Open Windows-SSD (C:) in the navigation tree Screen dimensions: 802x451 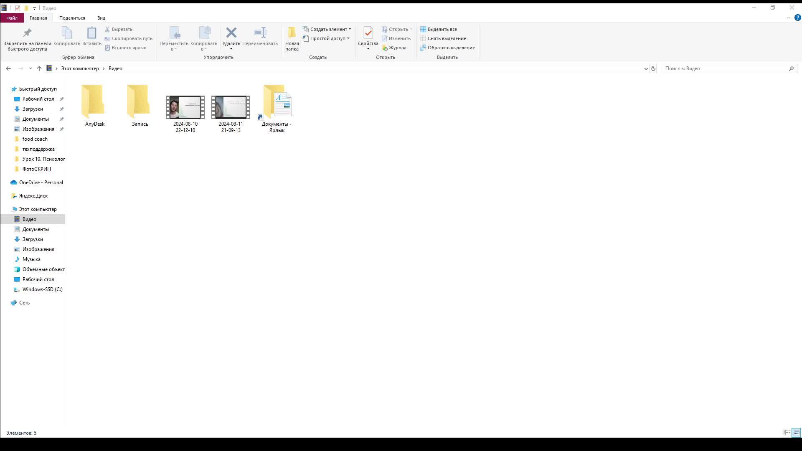[x=42, y=289]
